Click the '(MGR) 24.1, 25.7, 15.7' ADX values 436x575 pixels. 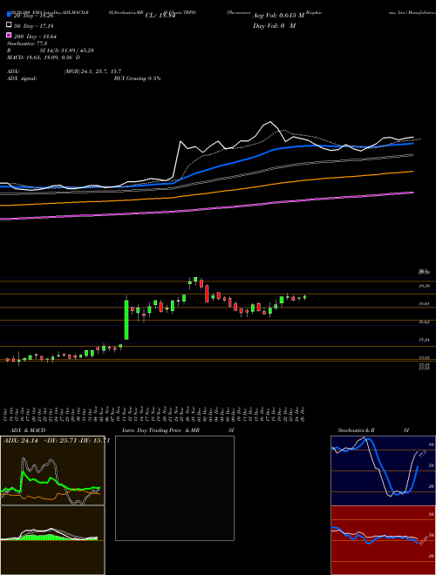[x=92, y=71]
